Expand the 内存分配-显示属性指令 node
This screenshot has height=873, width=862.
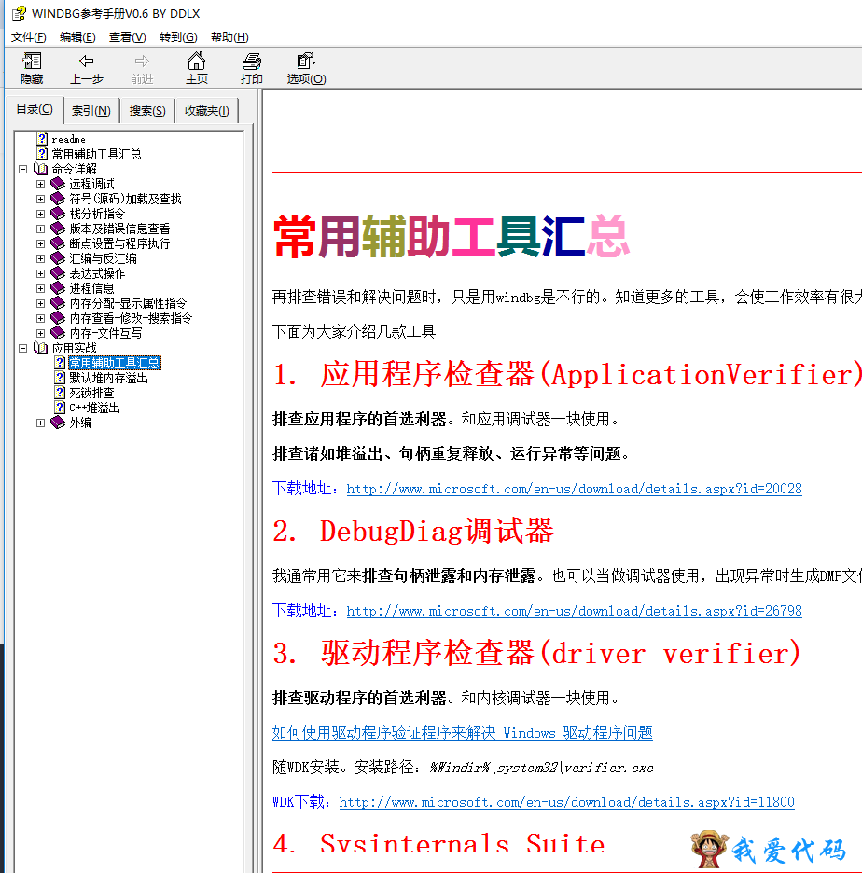point(41,303)
